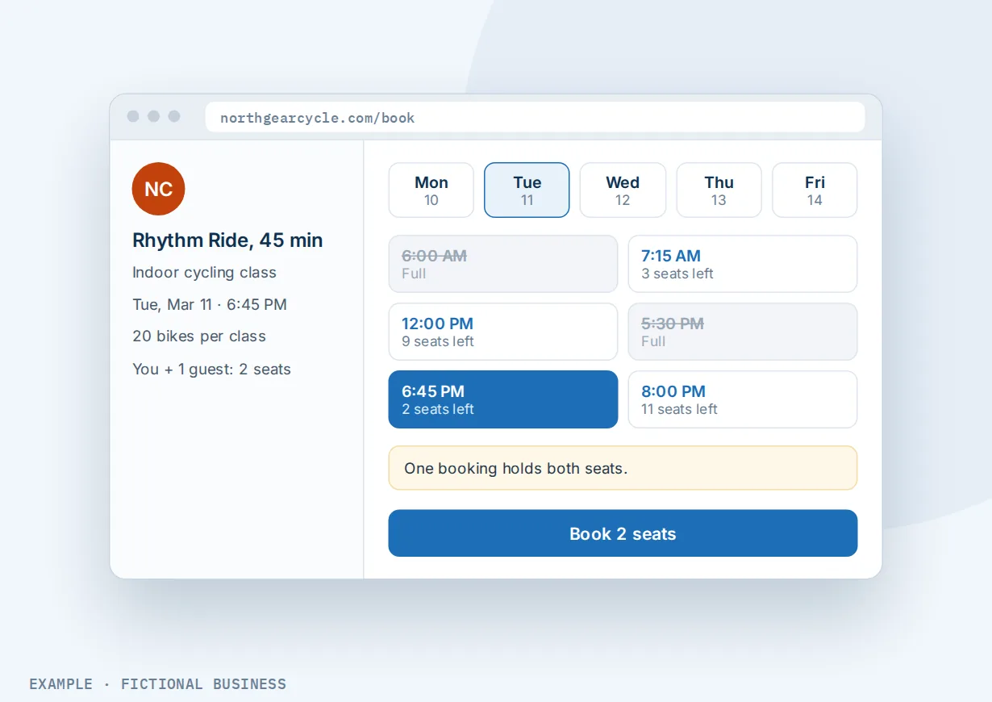
Task: Click the NC studio logo avatar
Action: pyautogui.click(x=158, y=189)
